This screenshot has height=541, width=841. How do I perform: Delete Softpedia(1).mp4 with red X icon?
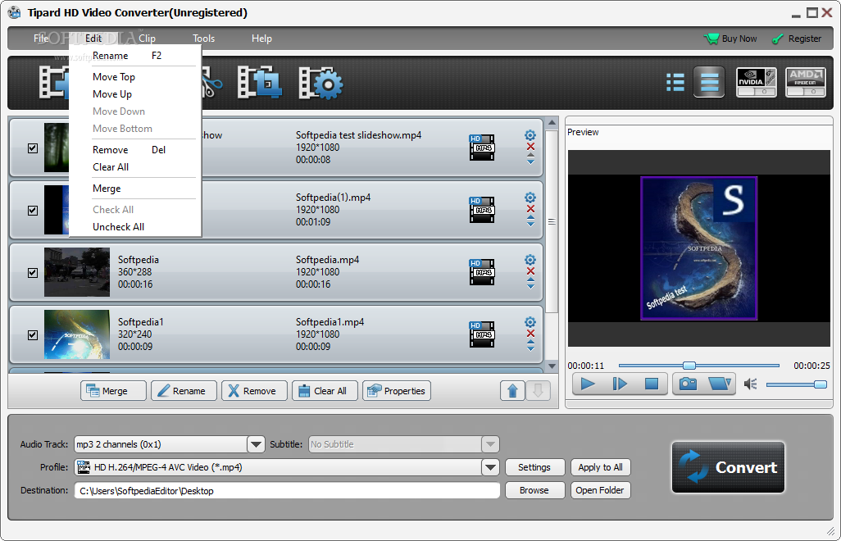530,209
